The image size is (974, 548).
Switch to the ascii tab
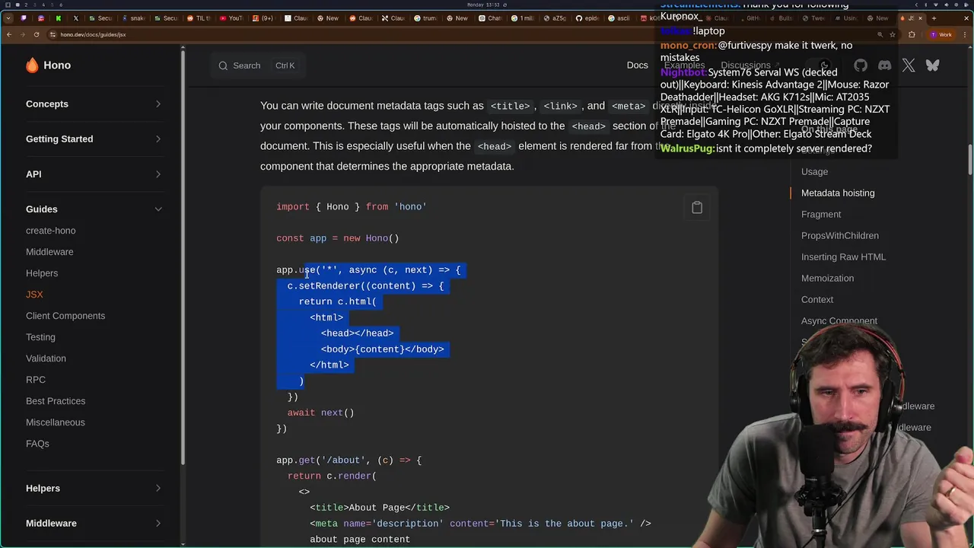pos(620,18)
